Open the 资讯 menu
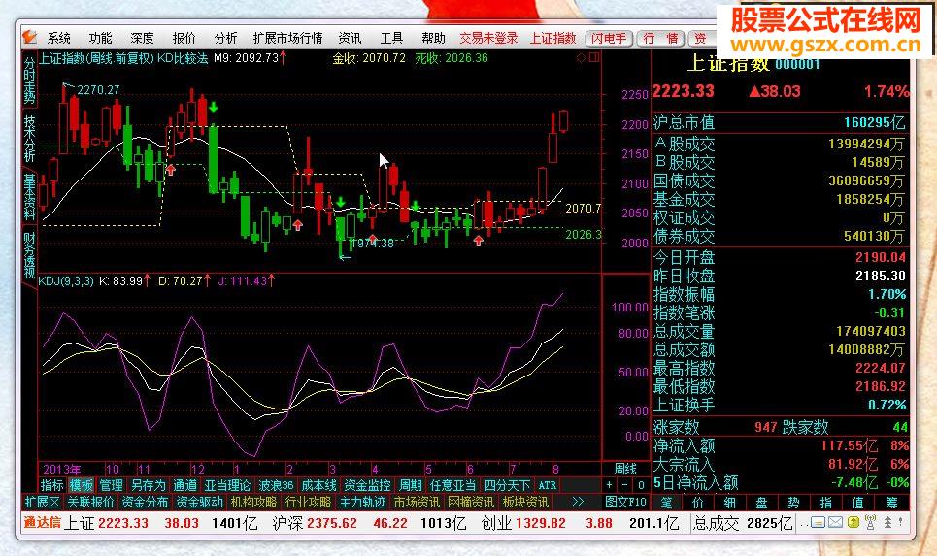 [351, 38]
